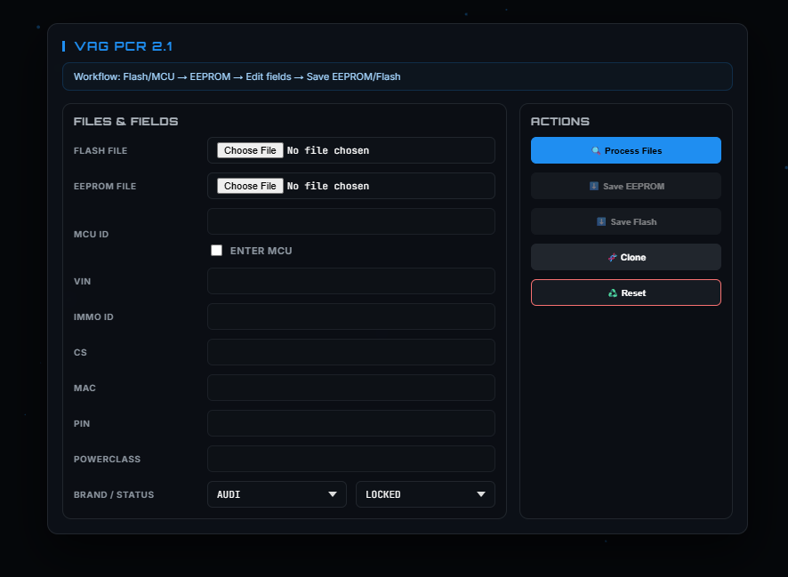The height and width of the screenshot is (577, 788).
Task: Hit the Reset button
Action: 625,293
